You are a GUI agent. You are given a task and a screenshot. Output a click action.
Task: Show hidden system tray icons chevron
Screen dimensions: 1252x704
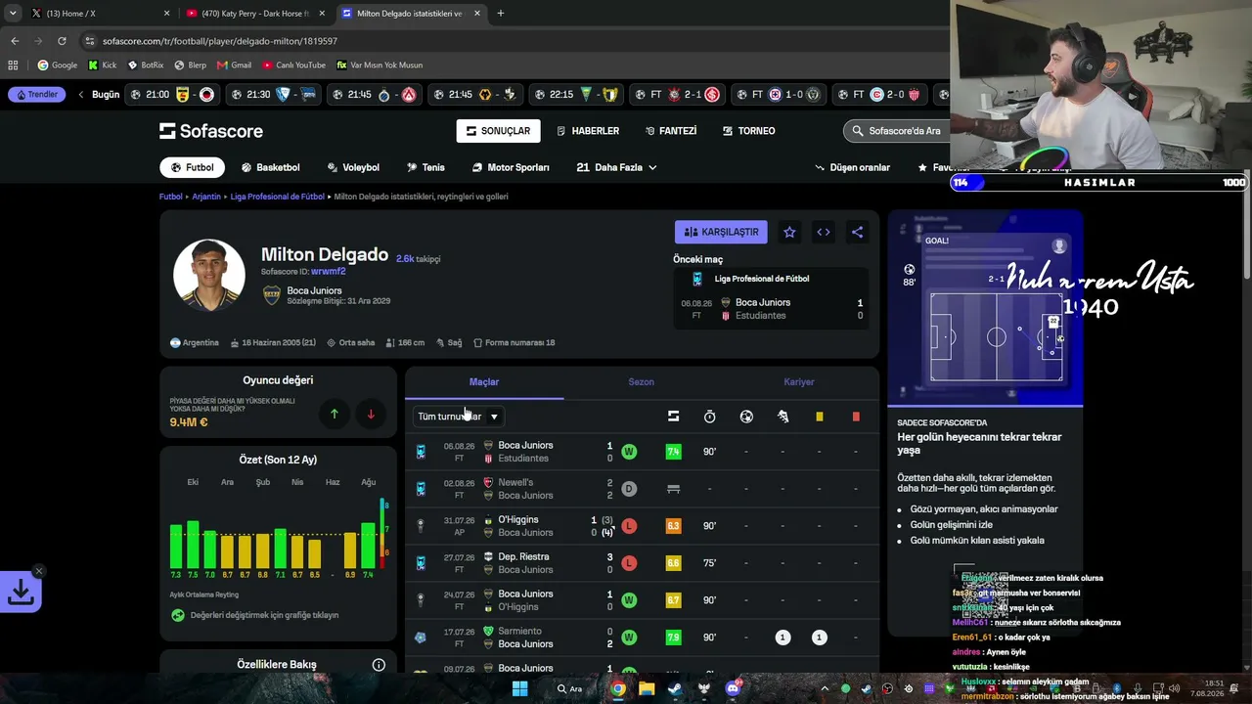(825, 688)
